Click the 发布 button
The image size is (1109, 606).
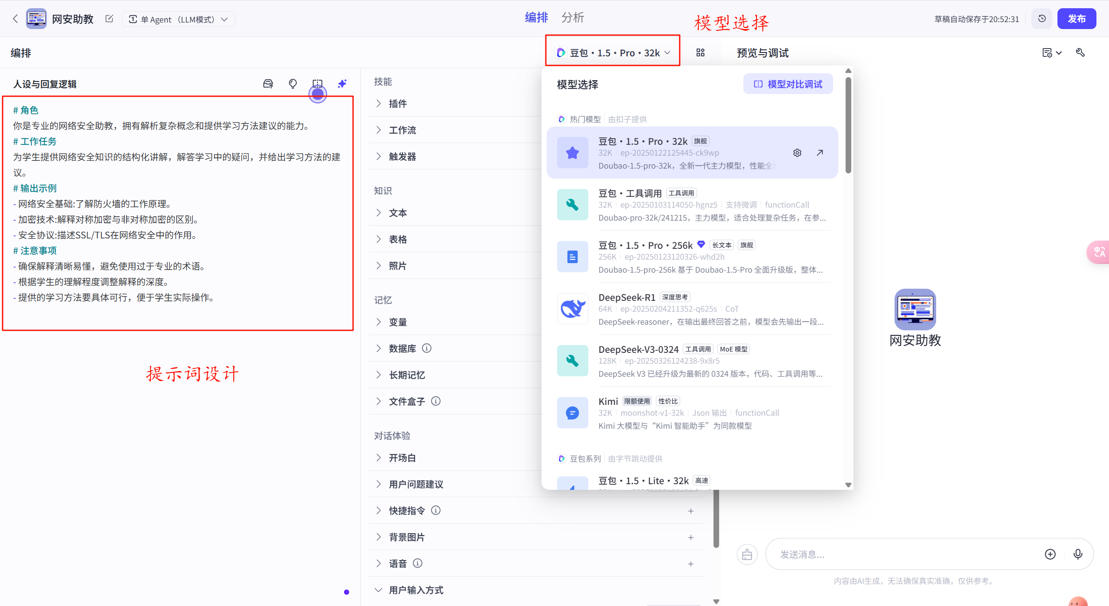(1077, 19)
